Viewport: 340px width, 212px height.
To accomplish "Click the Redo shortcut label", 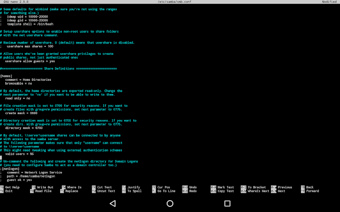I will (193, 191).
